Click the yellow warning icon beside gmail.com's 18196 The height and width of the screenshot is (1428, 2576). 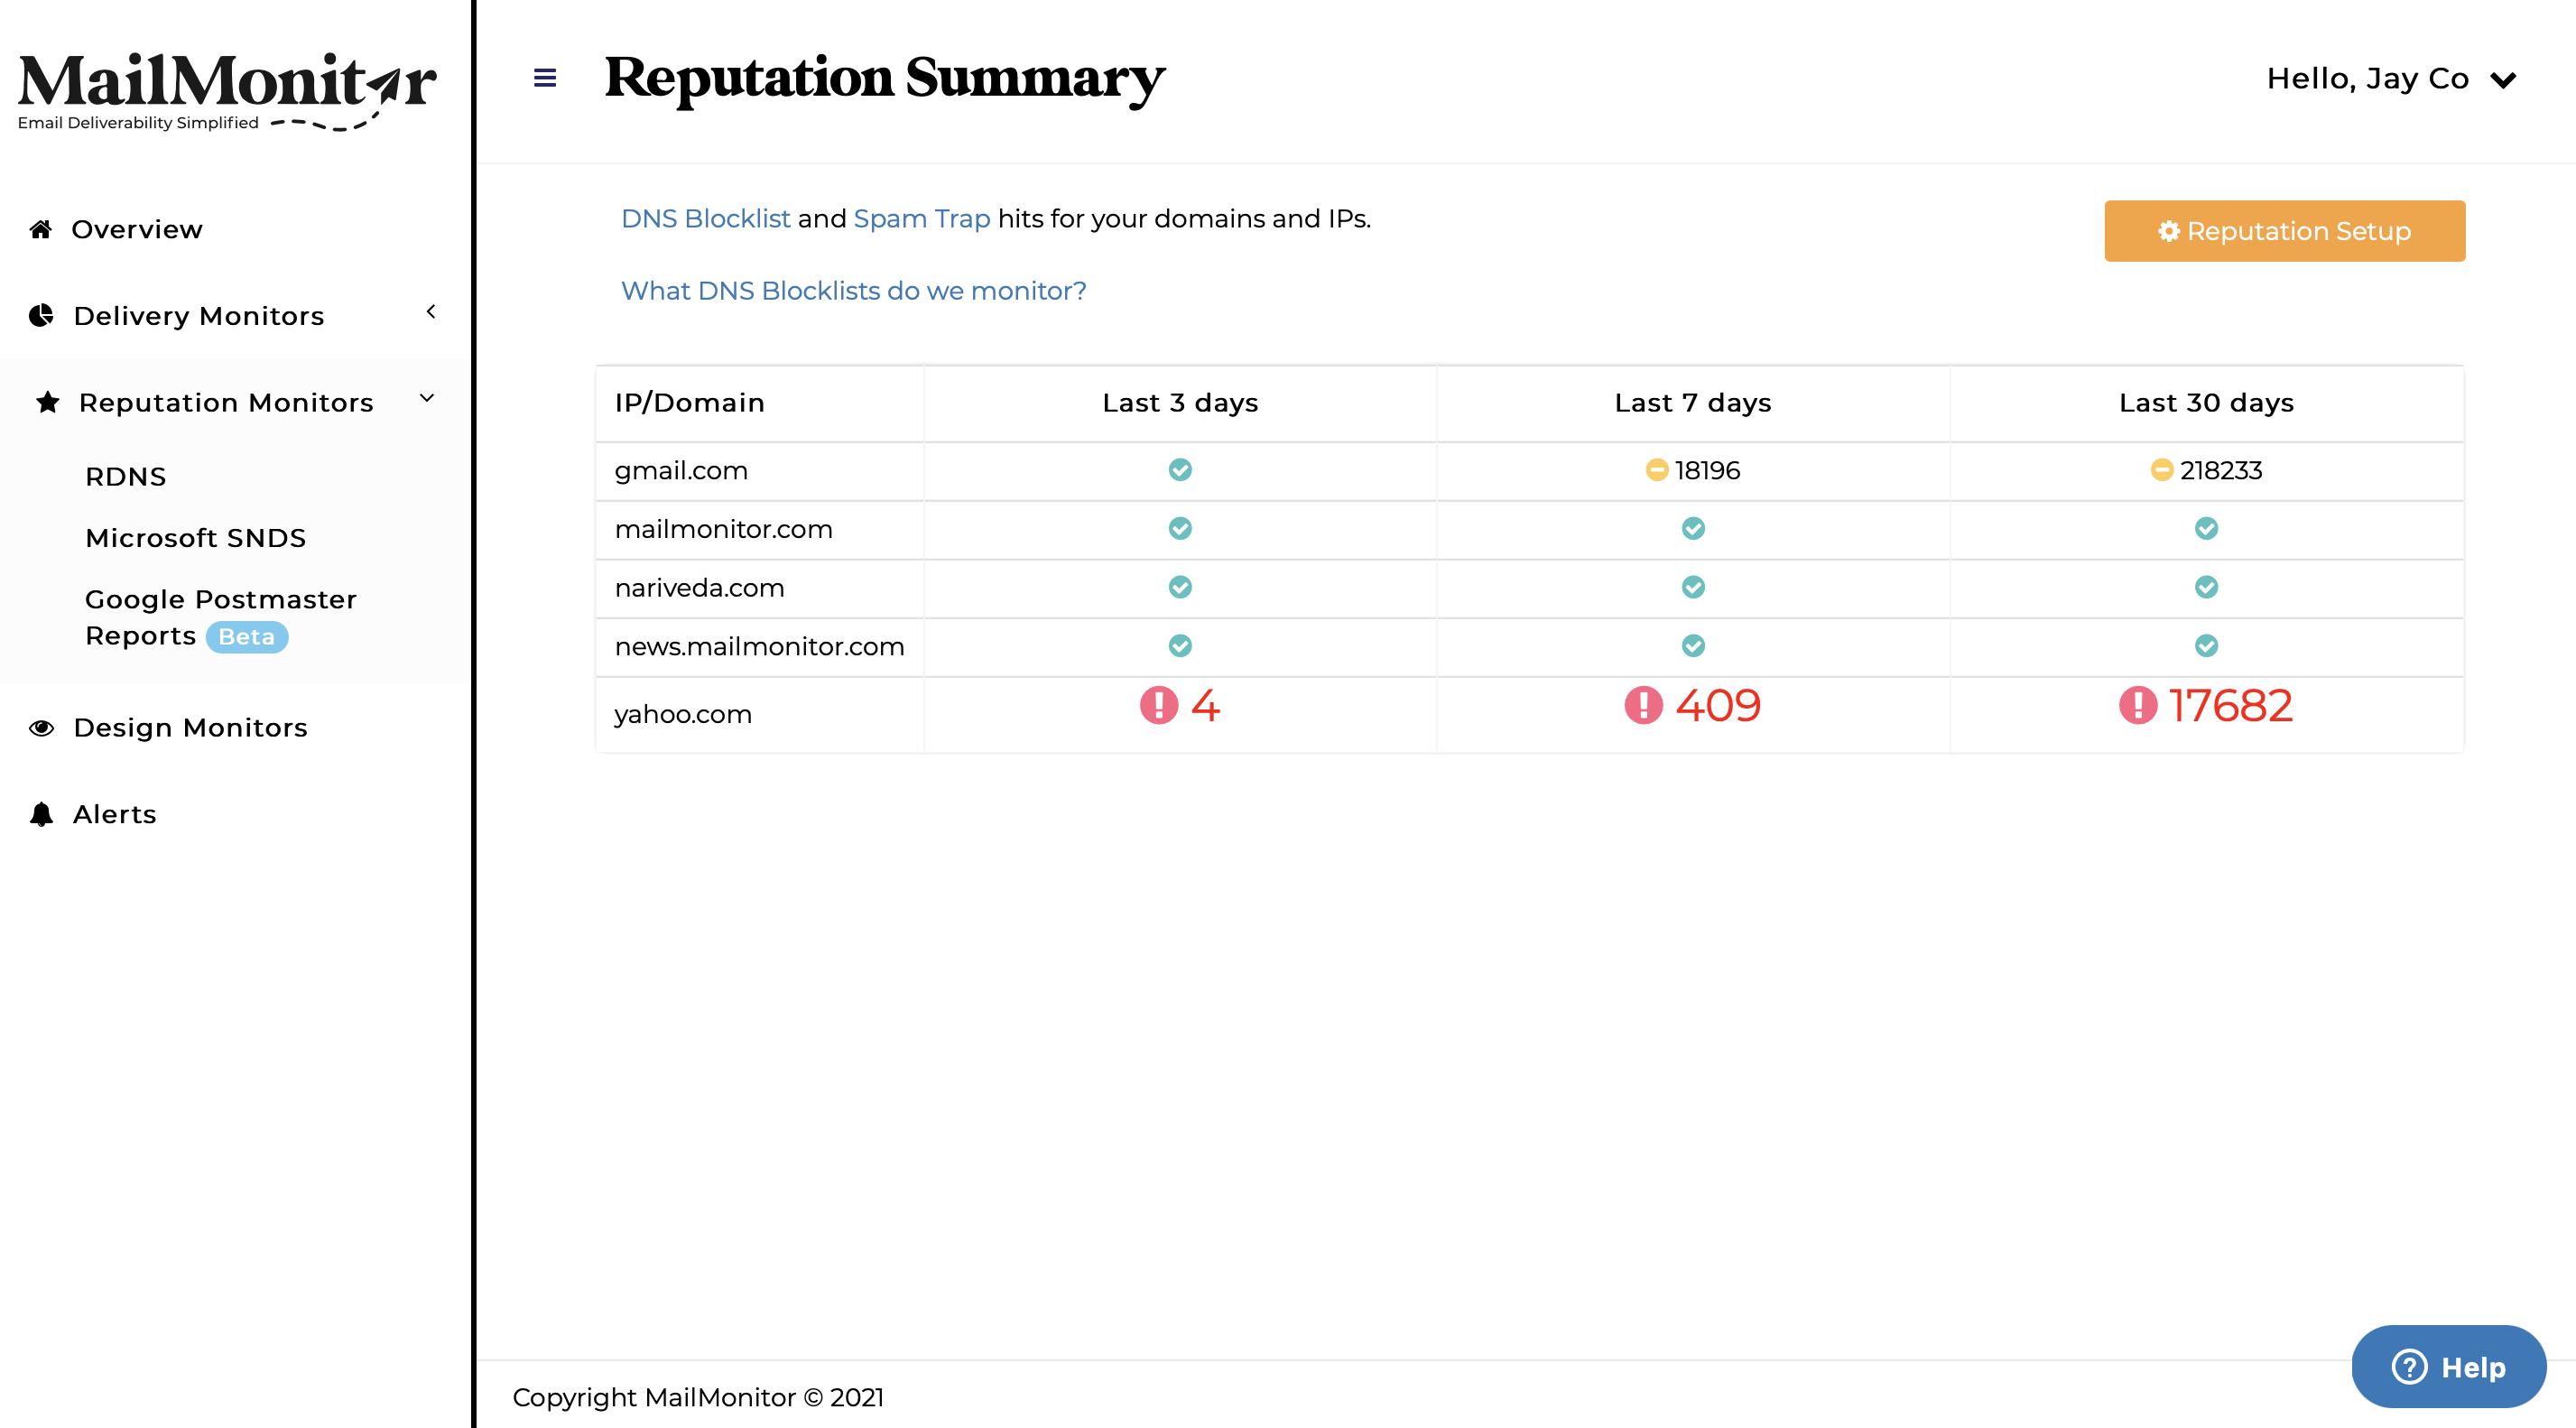pyautogui.click(x=1656, y=470)
